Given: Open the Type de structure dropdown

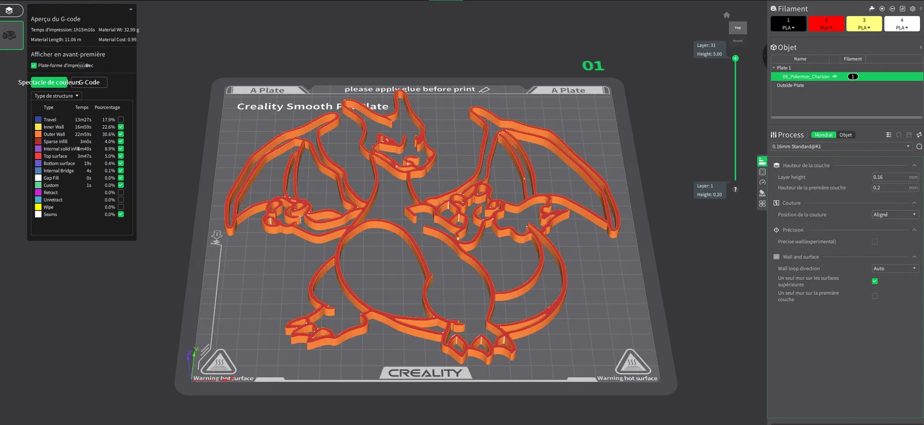Looking at the screenshot, I should coord(57,96).
